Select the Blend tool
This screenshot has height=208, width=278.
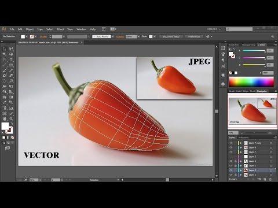(11, 102)
